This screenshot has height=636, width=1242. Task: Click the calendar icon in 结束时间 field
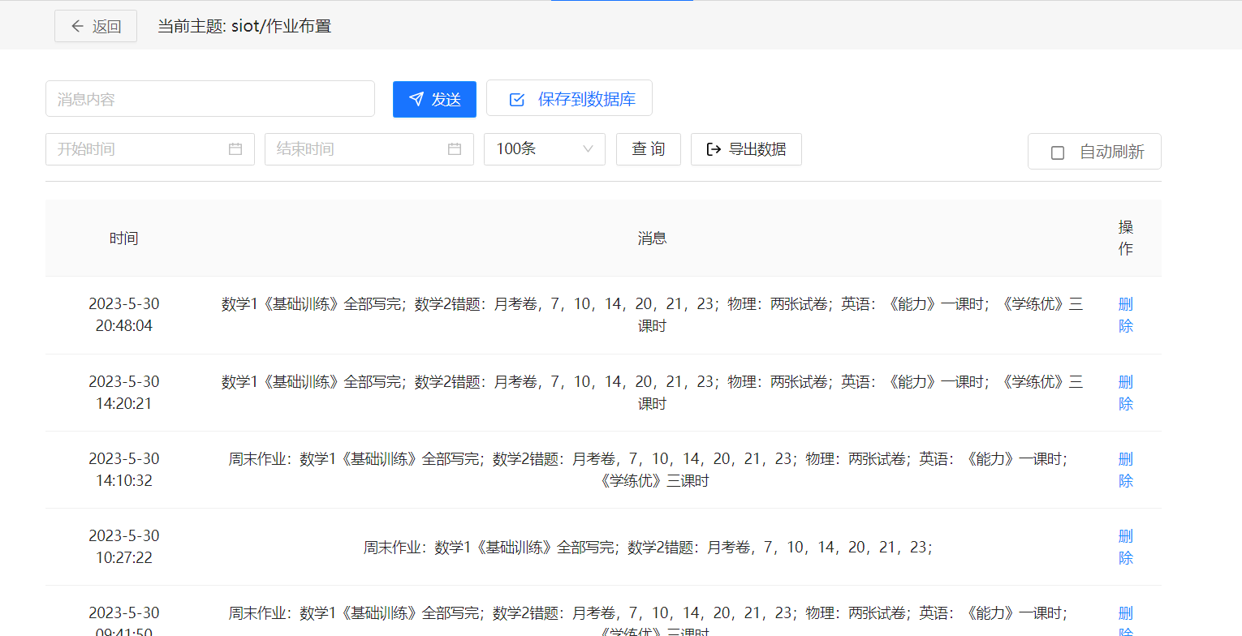click(455, 149)
